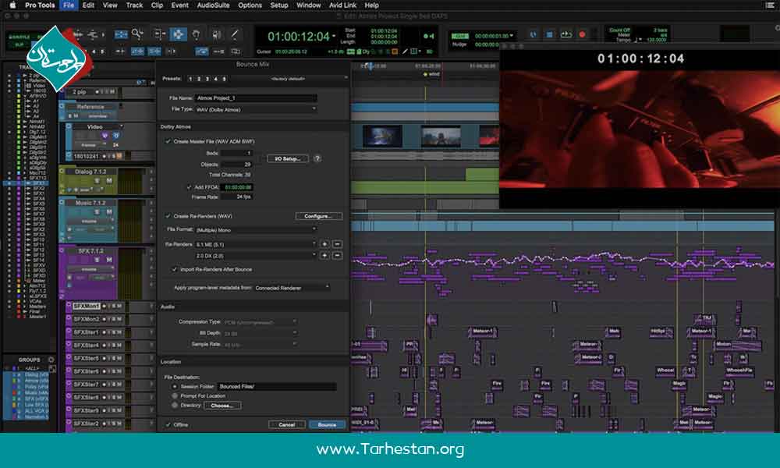Image resolution: width=780 pixels, height=468 pixels.
Task: Select the Scrubber tool
Action: [x=217, y=34]
